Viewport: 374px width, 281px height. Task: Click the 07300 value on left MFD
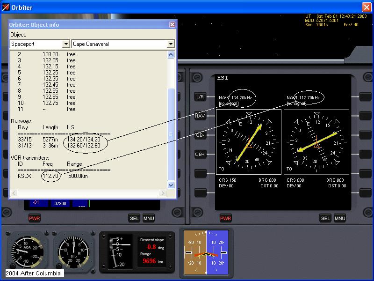[x=60, y=204]
